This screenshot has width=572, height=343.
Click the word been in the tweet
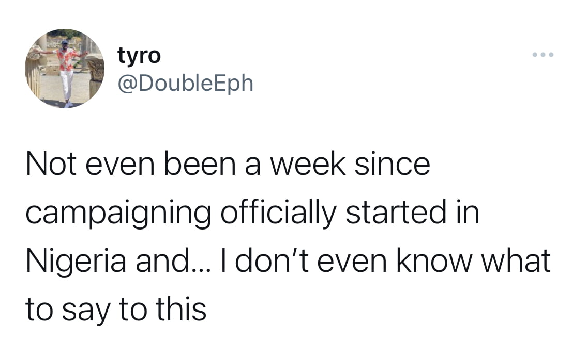(x=200, y=165)
